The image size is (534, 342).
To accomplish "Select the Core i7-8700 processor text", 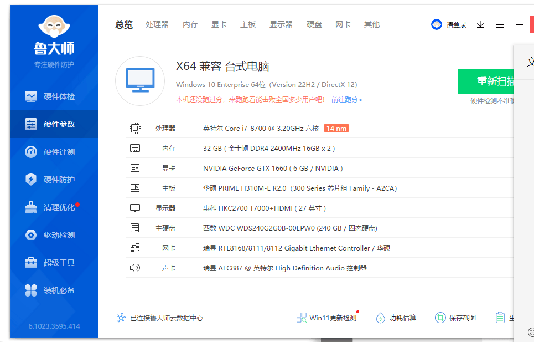I will click(x=261, y=128).
